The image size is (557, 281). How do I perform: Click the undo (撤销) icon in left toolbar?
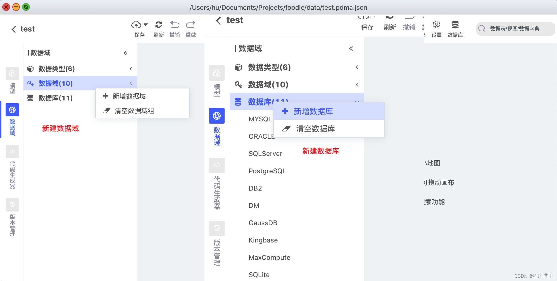pos(175,25)
